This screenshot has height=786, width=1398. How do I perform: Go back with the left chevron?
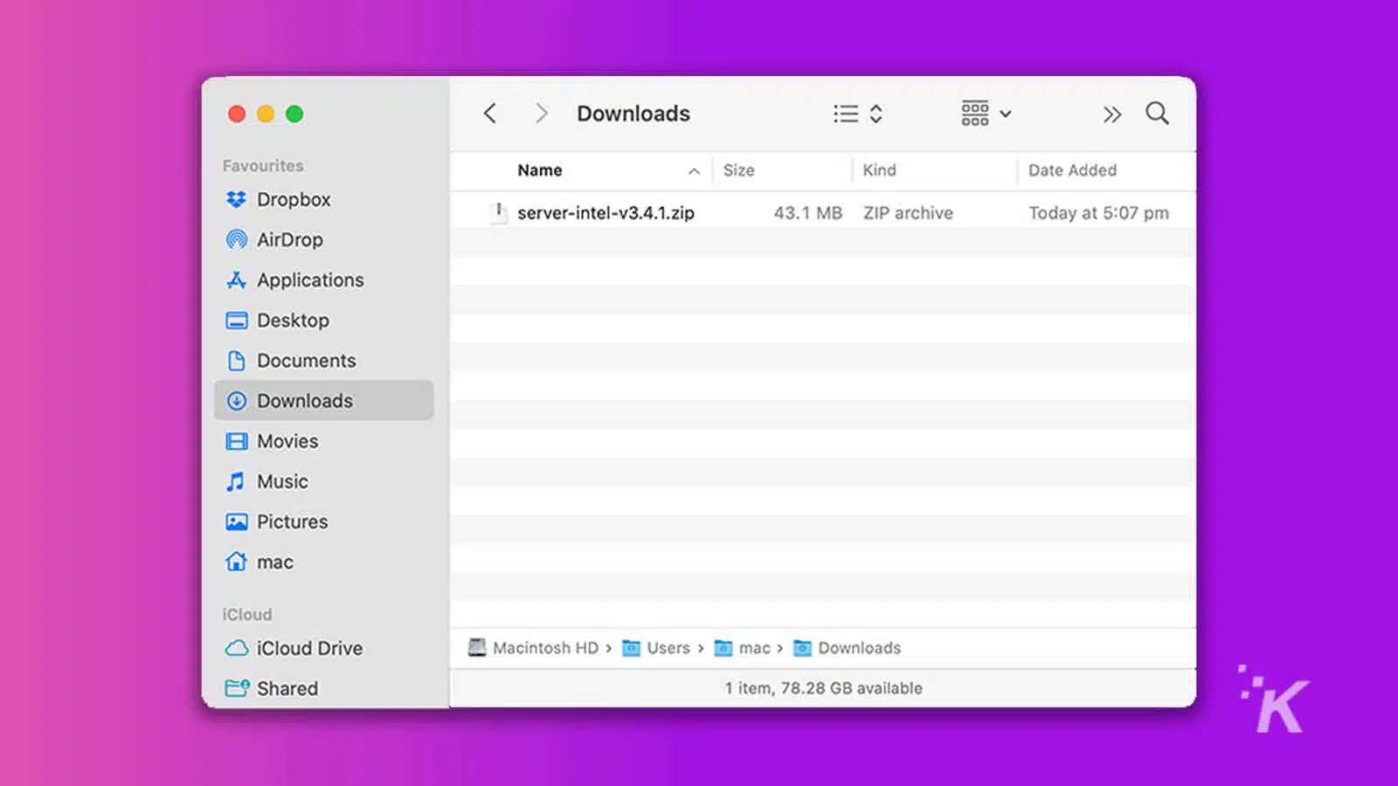pyautogui.click(x=490, y=114)
